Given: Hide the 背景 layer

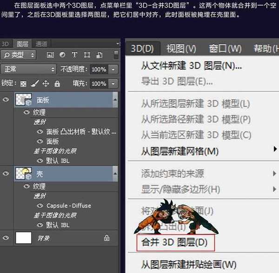Looking at the screenshot, I should [6, 238].
